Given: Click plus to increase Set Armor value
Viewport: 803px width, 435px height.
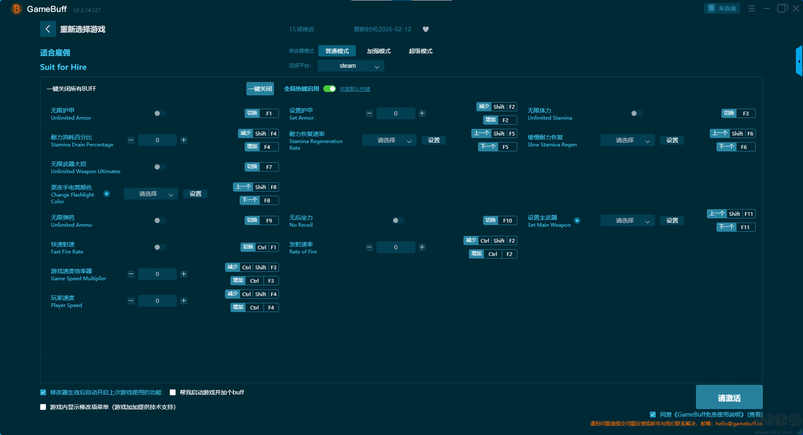Looking at the screenshot, I should point(422,113).
